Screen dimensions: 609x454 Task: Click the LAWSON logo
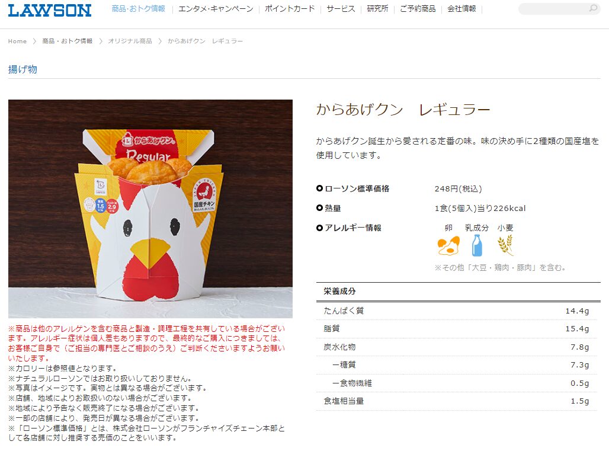tap(50, 10)
